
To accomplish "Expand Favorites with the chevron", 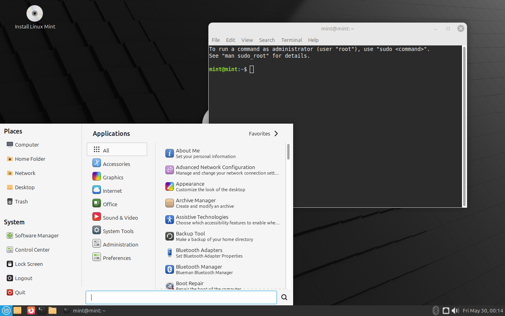I will tap(276, 134).
